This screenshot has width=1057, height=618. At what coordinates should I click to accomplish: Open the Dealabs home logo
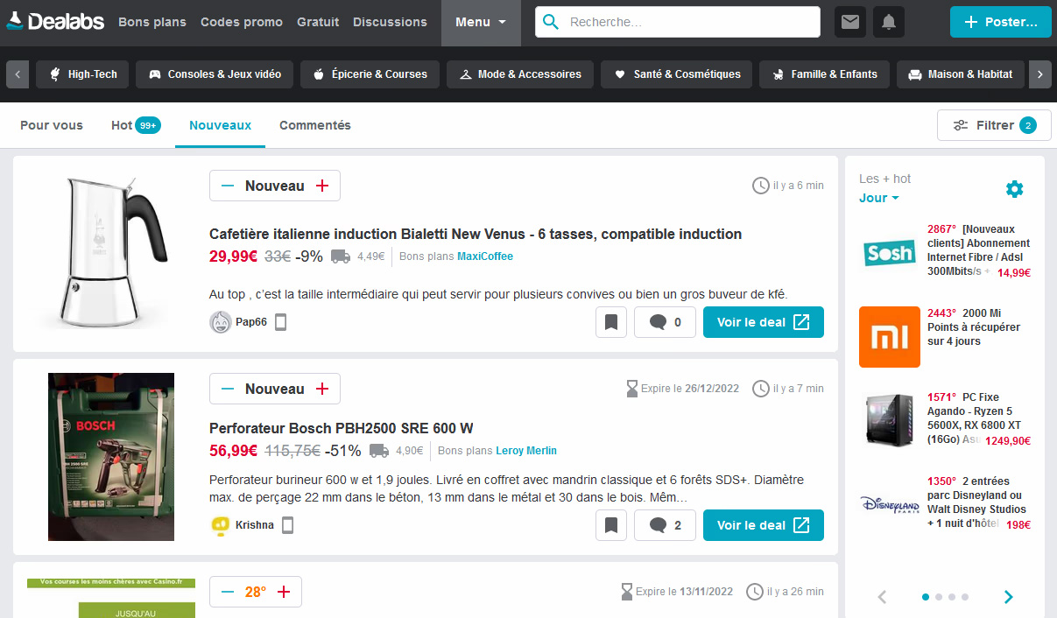[55, 22]
